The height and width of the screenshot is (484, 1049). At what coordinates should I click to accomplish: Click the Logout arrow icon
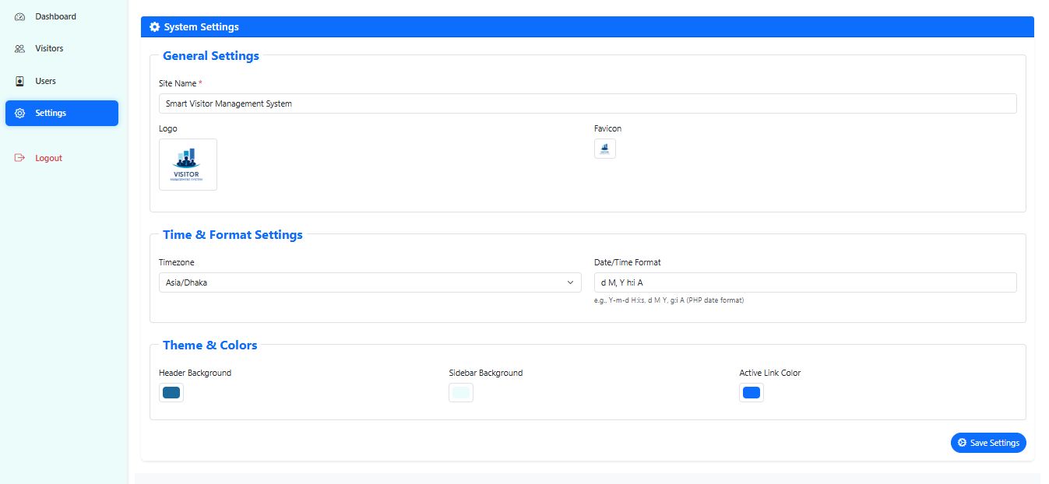(x=20, y=158)
